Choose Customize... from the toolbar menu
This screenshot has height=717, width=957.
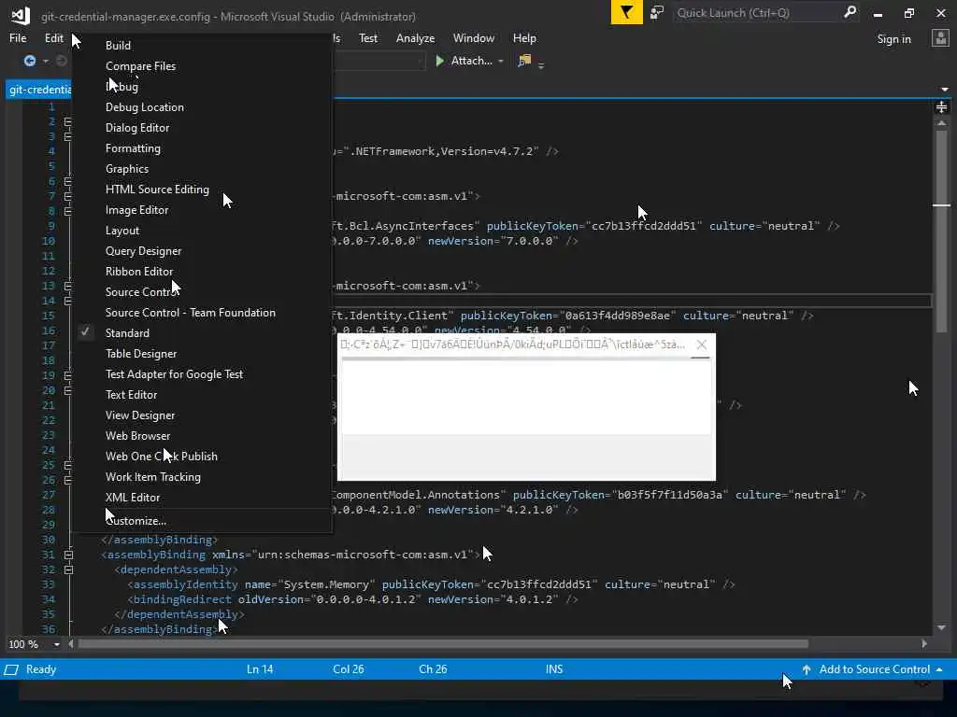203,521
